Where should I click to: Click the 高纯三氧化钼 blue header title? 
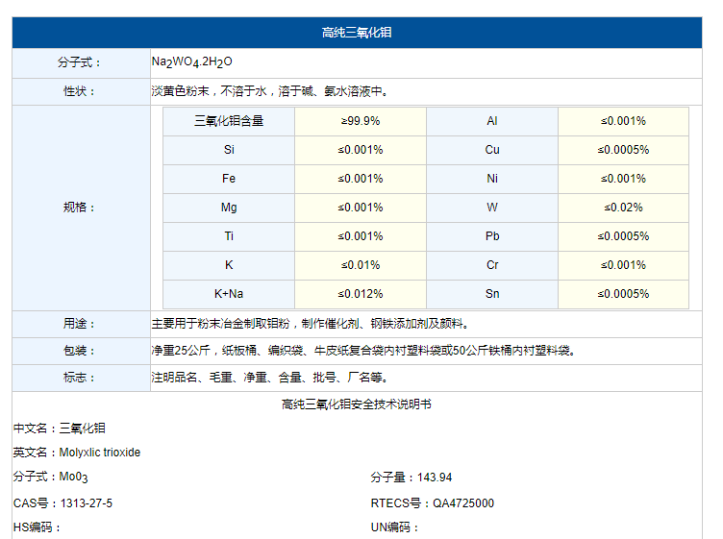pyautogui.click(x=357, y=33)
